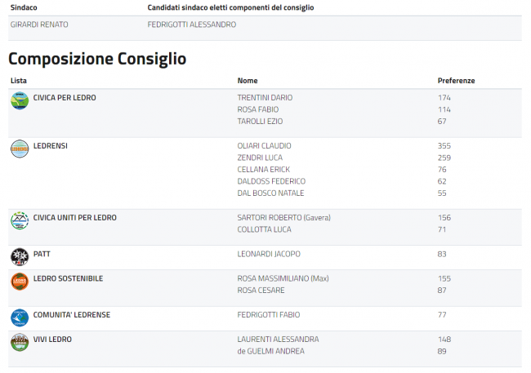Click the Civica per Ledro list logo
531x373 pixels.
(x=20, y=101)
